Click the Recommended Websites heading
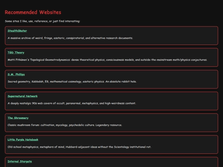The image size is (223, 167). 33,12
